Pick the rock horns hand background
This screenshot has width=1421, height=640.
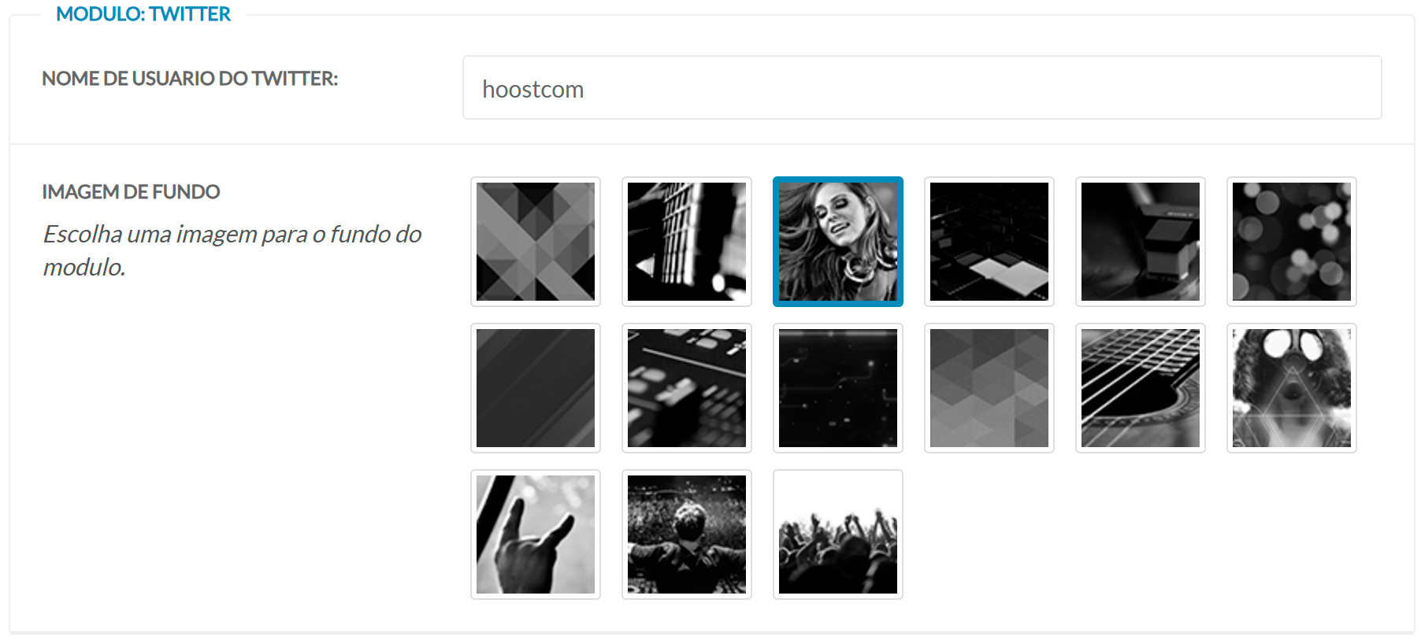536,535
